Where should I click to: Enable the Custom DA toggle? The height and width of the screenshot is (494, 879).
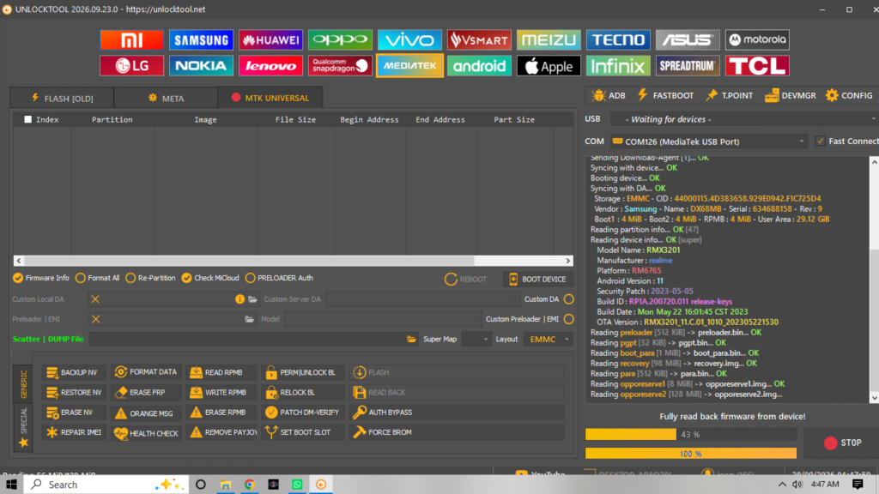click(x=568, y=299)
